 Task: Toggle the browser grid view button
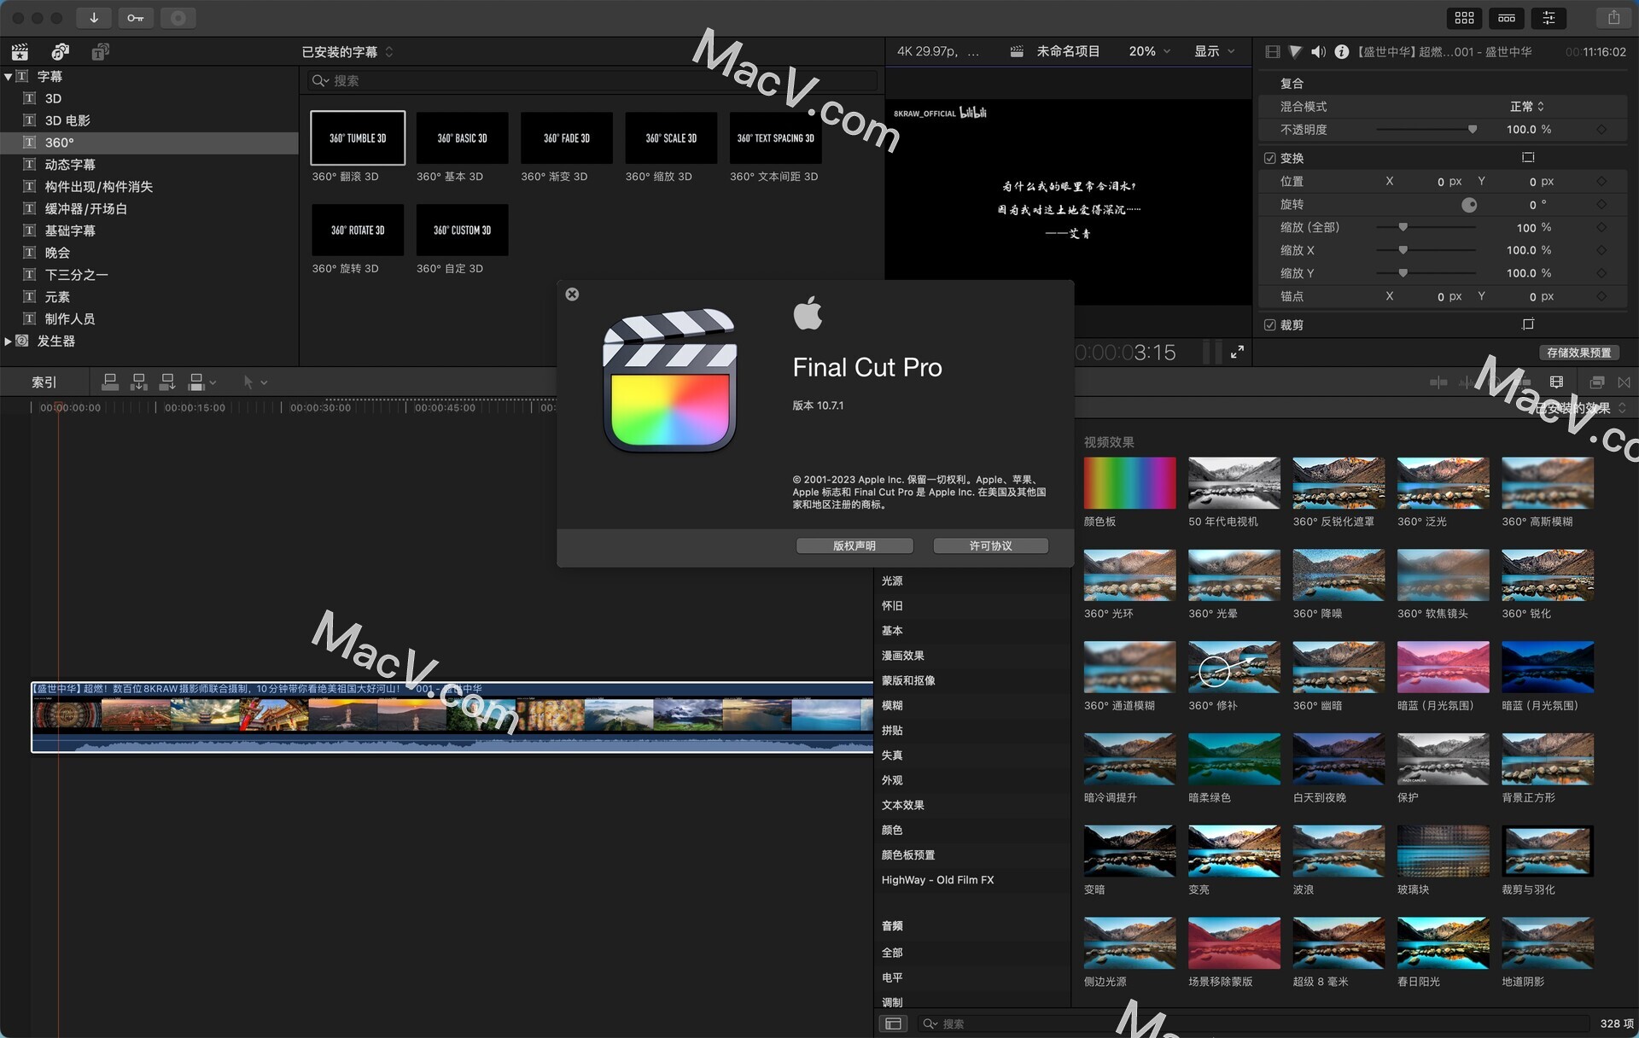pyautogui.click(x=1465, y=18)
